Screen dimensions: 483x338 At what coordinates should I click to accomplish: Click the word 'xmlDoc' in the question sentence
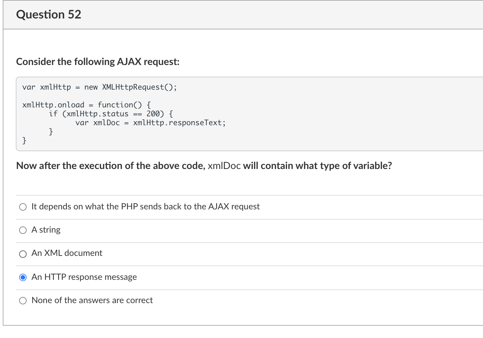click(224, 166)
